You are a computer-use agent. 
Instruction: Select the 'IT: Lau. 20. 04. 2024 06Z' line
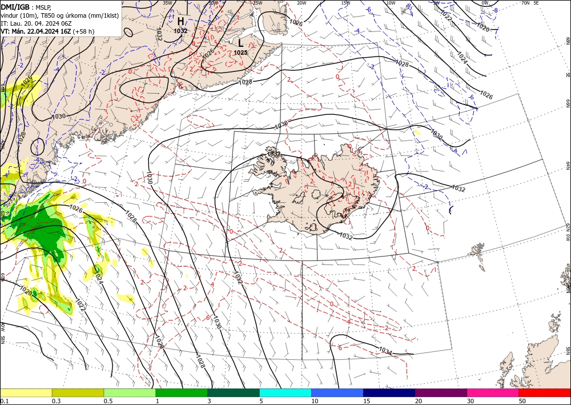35,23
